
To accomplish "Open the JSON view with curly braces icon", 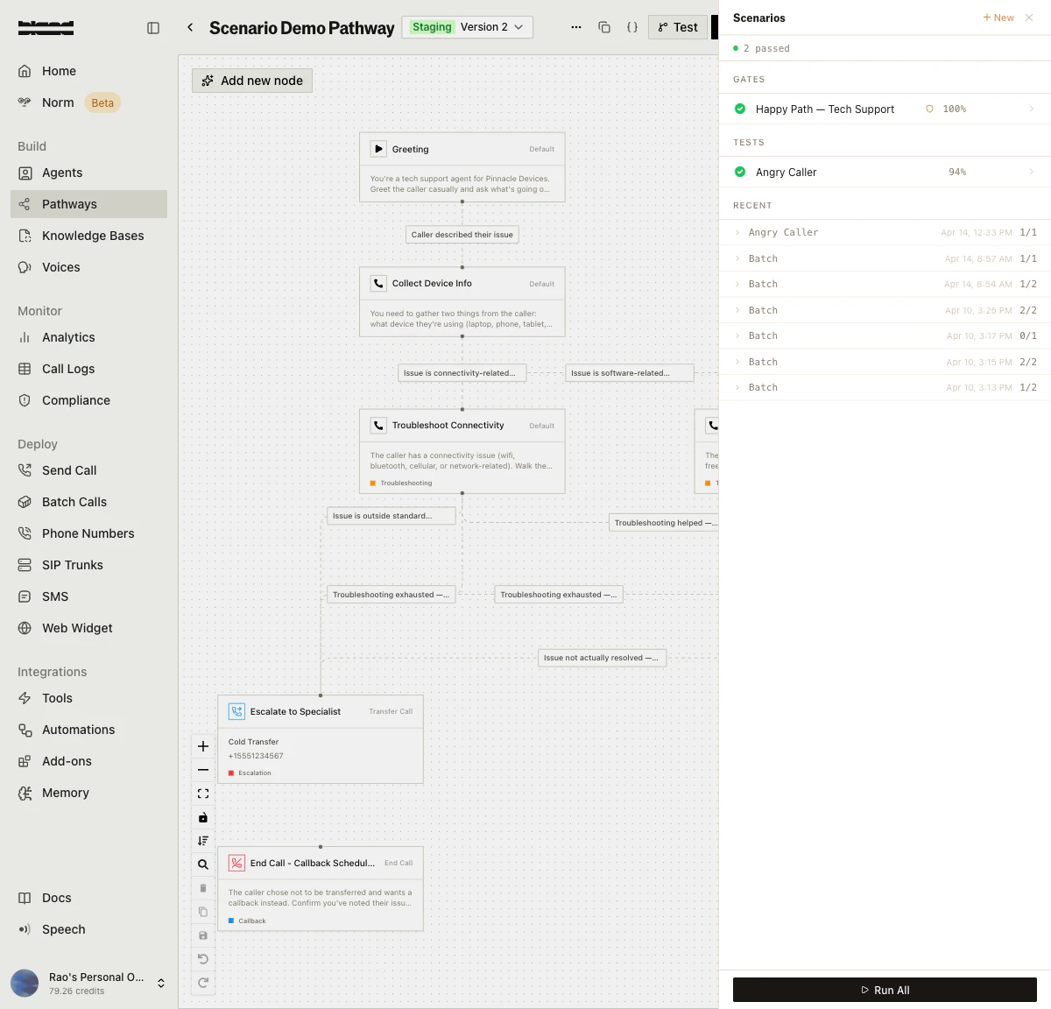I will [x=632, y=27].
